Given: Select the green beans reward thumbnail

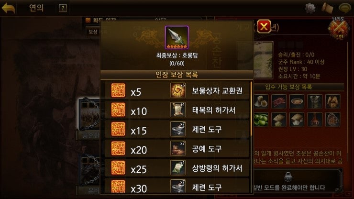Looking at the screenshot, I should (261, 120).
